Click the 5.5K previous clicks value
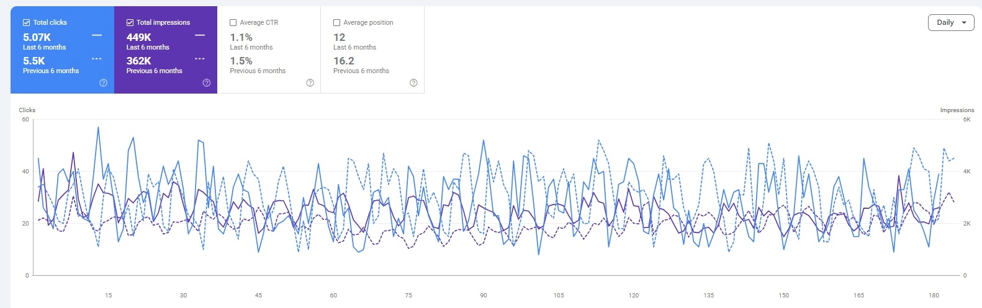 pos(34,61)
